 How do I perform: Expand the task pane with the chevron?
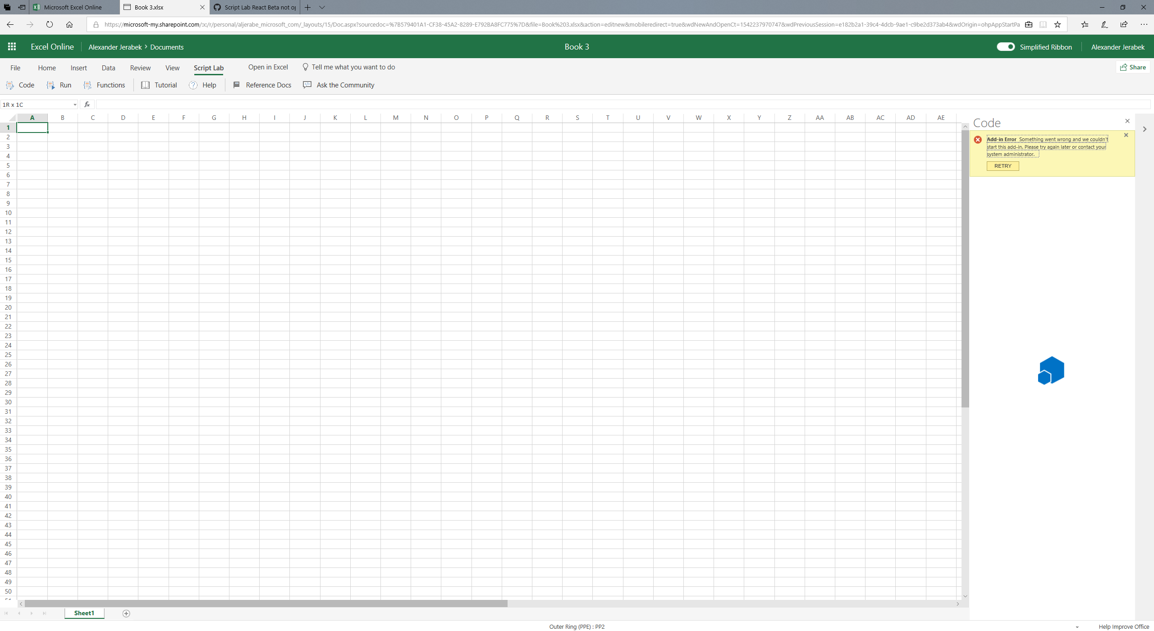1144,129
